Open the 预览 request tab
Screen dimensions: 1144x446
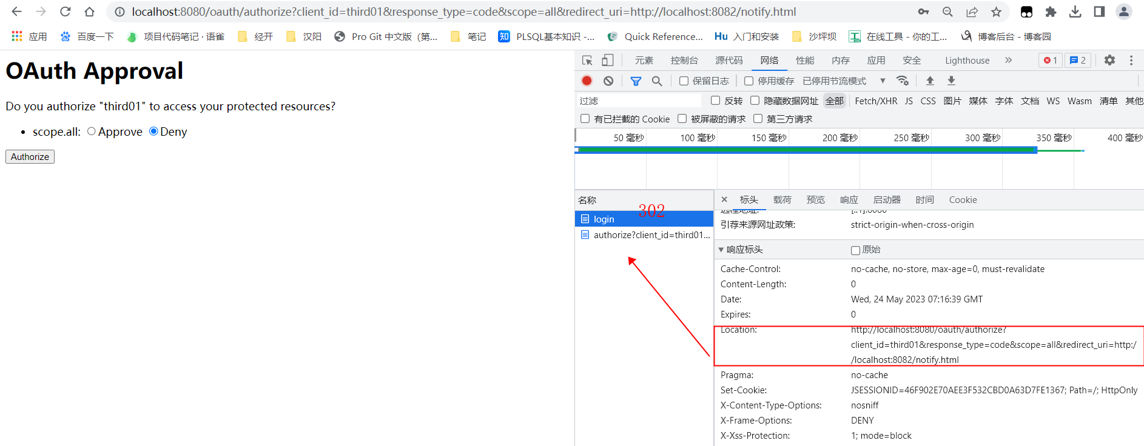click(815, 199)
